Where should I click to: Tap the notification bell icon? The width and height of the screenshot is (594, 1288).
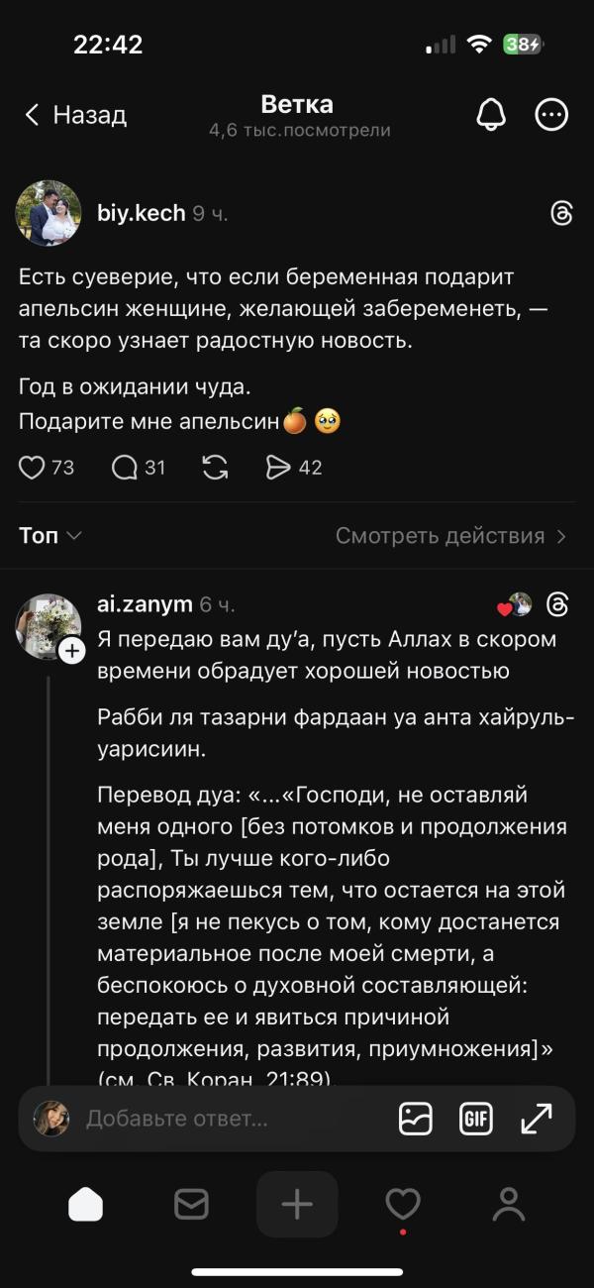pos(491,115)
